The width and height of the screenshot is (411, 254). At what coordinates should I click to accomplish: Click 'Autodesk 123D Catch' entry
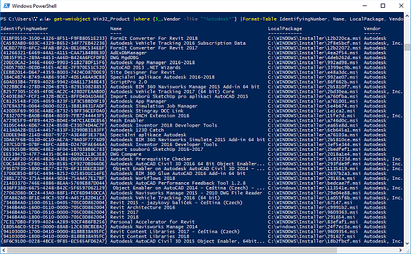click(137, 130)
